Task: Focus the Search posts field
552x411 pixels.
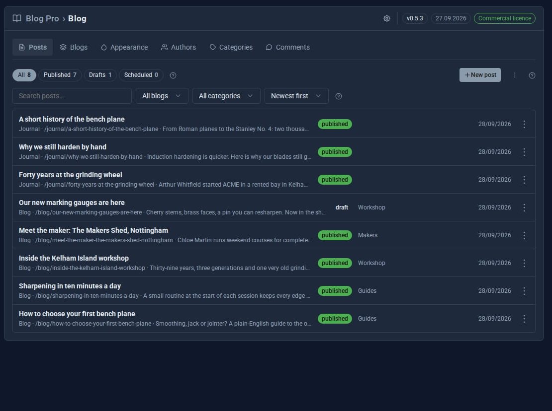Action: point(72,96)
